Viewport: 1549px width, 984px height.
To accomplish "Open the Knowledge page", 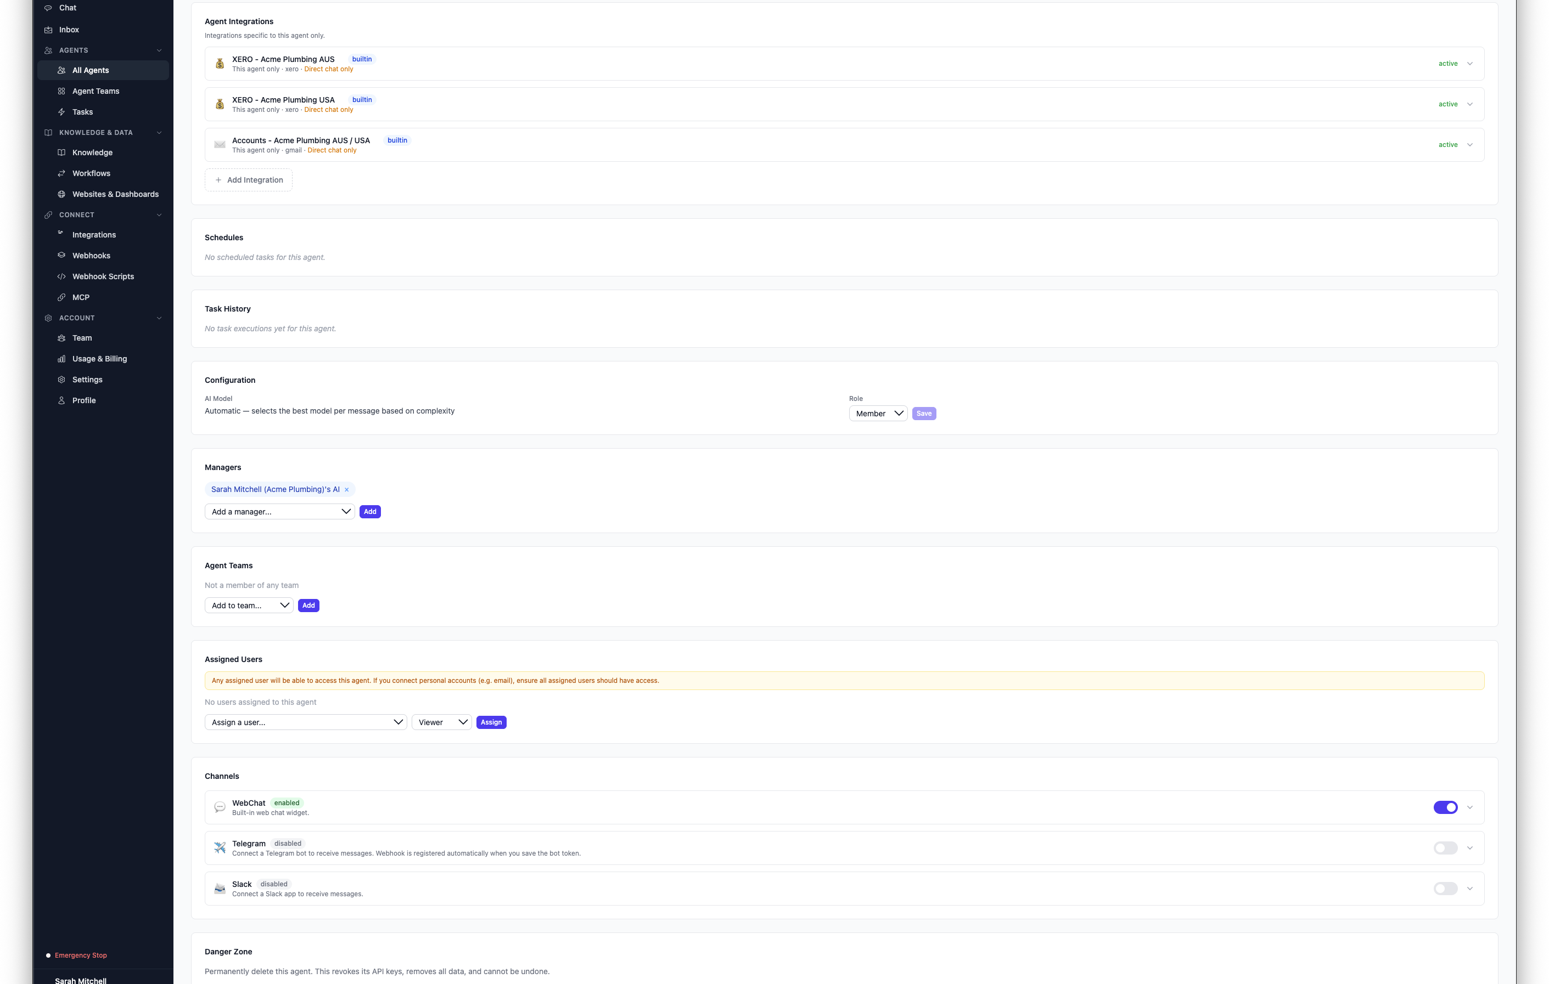I will (92, 152).
